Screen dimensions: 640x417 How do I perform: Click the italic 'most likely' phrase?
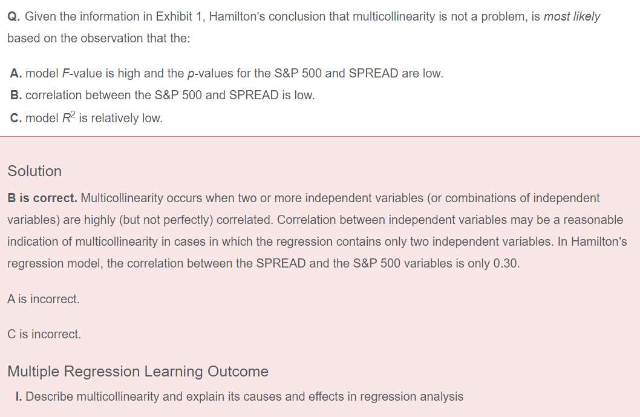tap(572, 17)
